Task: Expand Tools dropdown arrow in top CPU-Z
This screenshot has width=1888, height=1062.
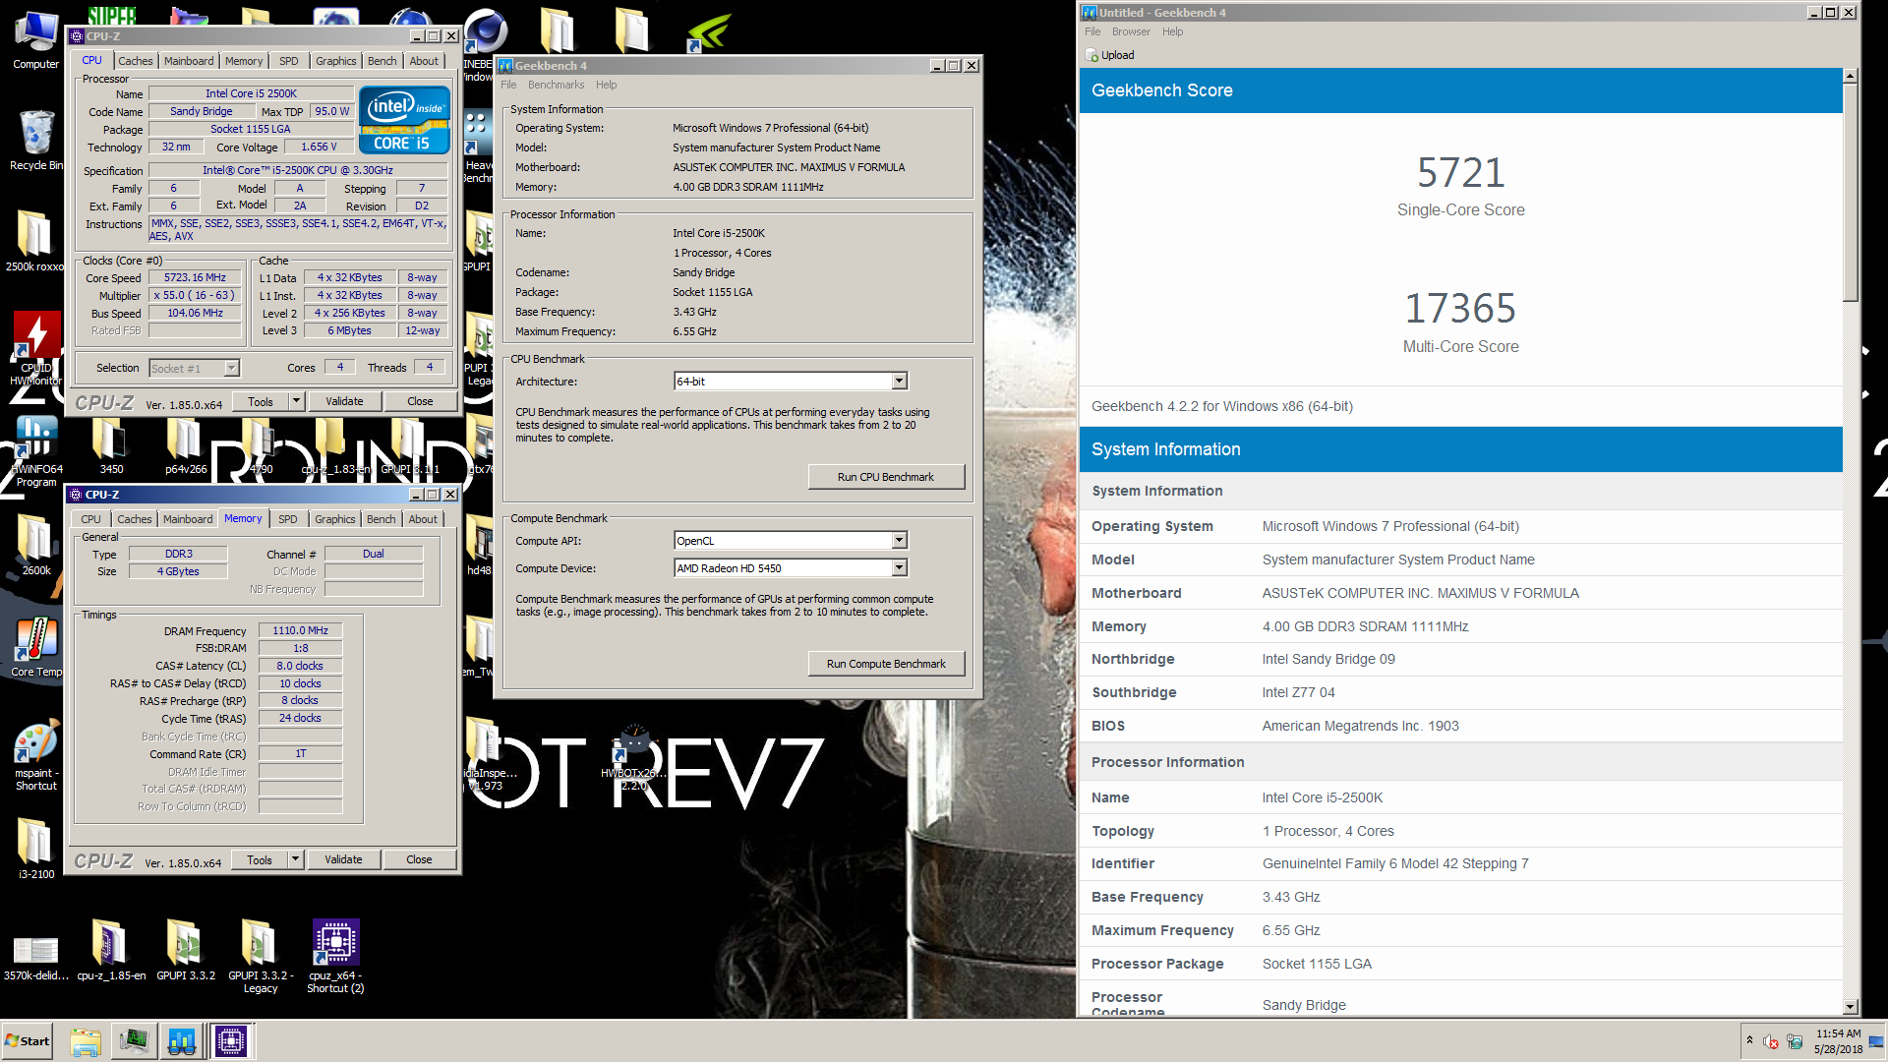Action: (x=296, y=401)
